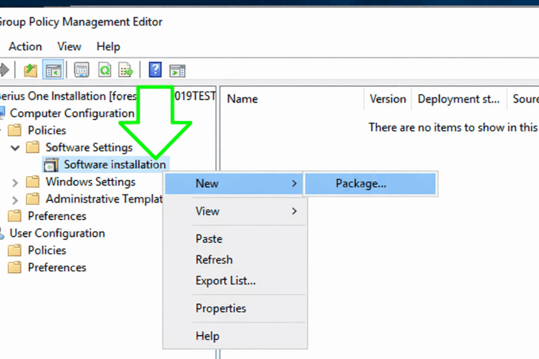Click the green Refresh toolbar icon
The width and height of the screenshot is (539, 359).
tap(105, 70)
